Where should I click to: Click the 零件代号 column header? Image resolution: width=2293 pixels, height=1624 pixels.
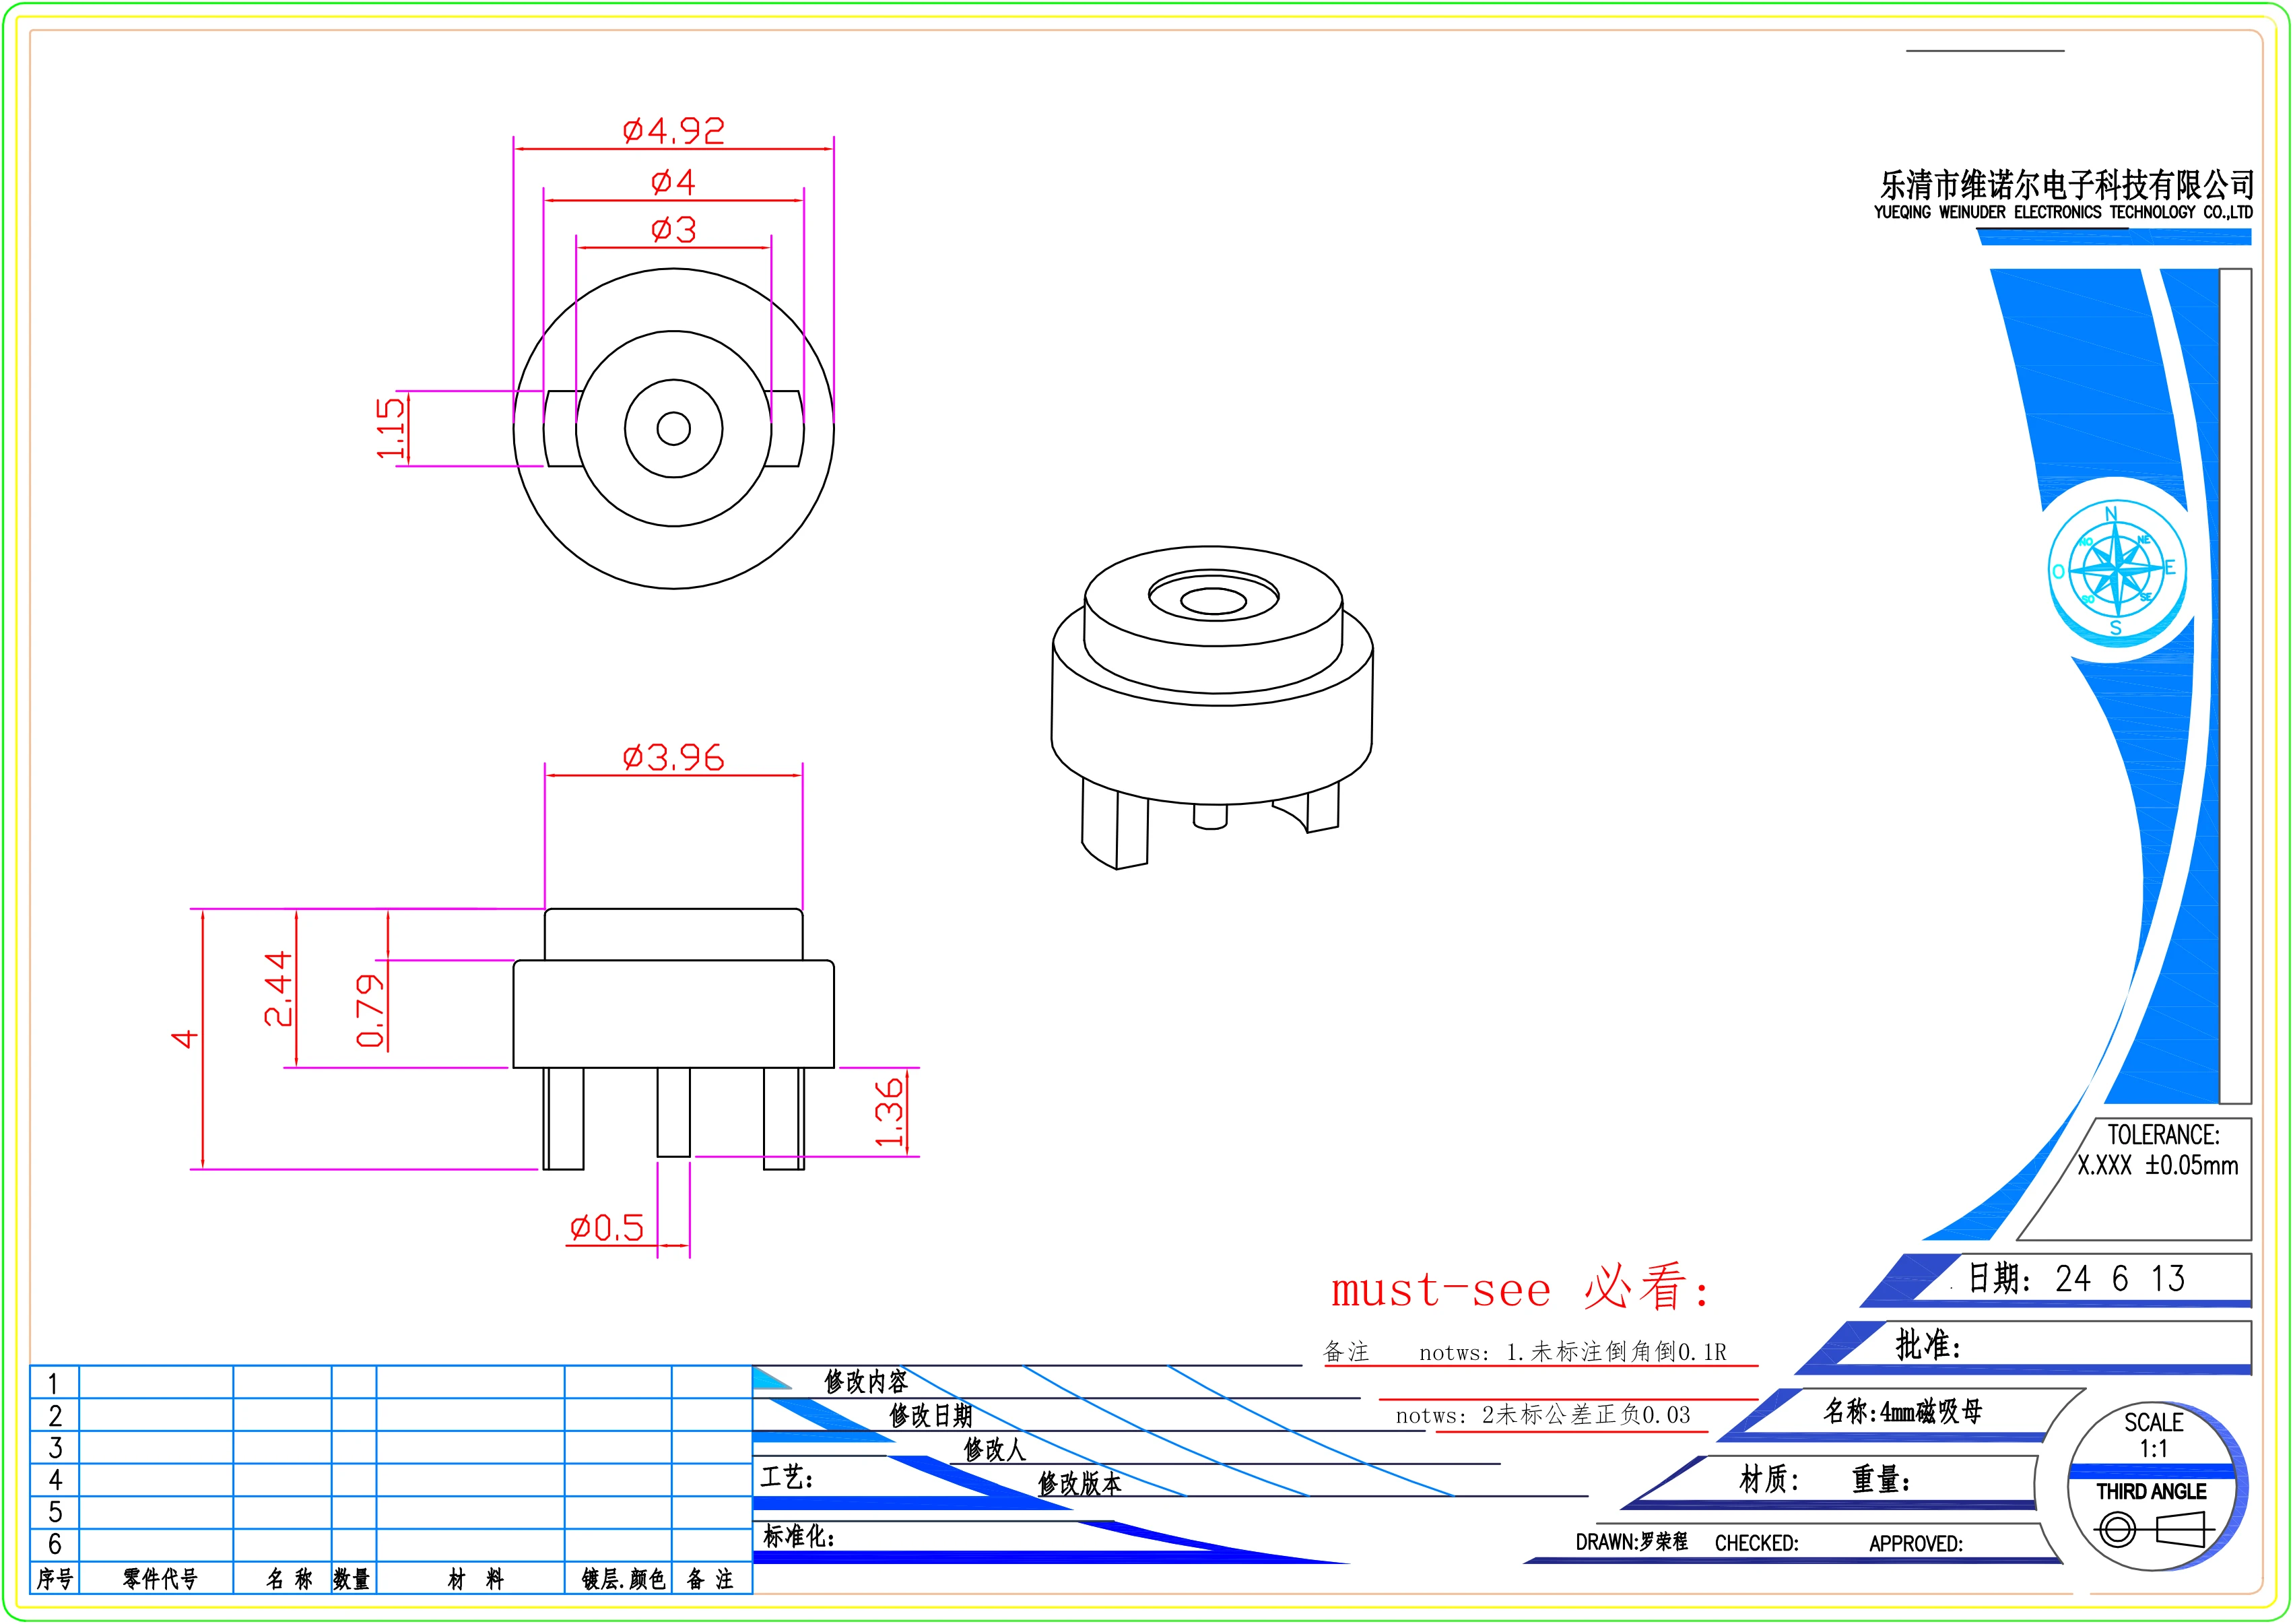click(160, 1579)
